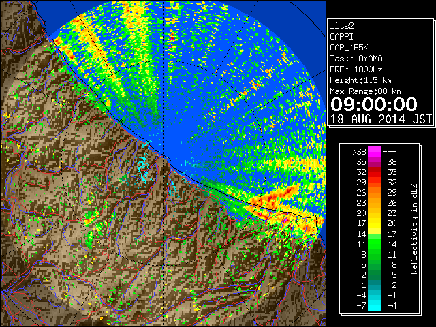Click the dark green 2 dBZ legend swatch

(375, 275)
